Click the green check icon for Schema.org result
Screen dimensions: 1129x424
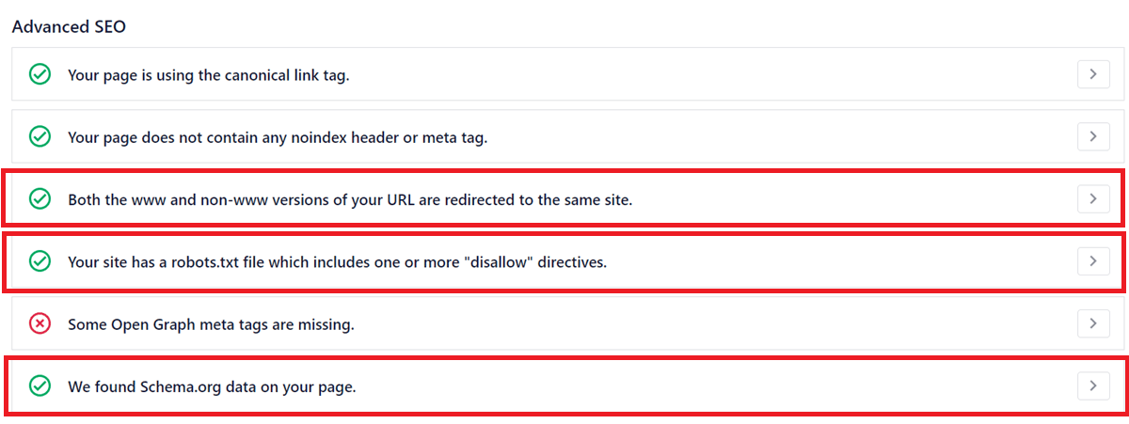pos(40,385)
